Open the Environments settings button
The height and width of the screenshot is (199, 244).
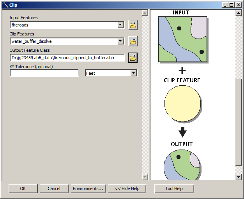point(88,188)
